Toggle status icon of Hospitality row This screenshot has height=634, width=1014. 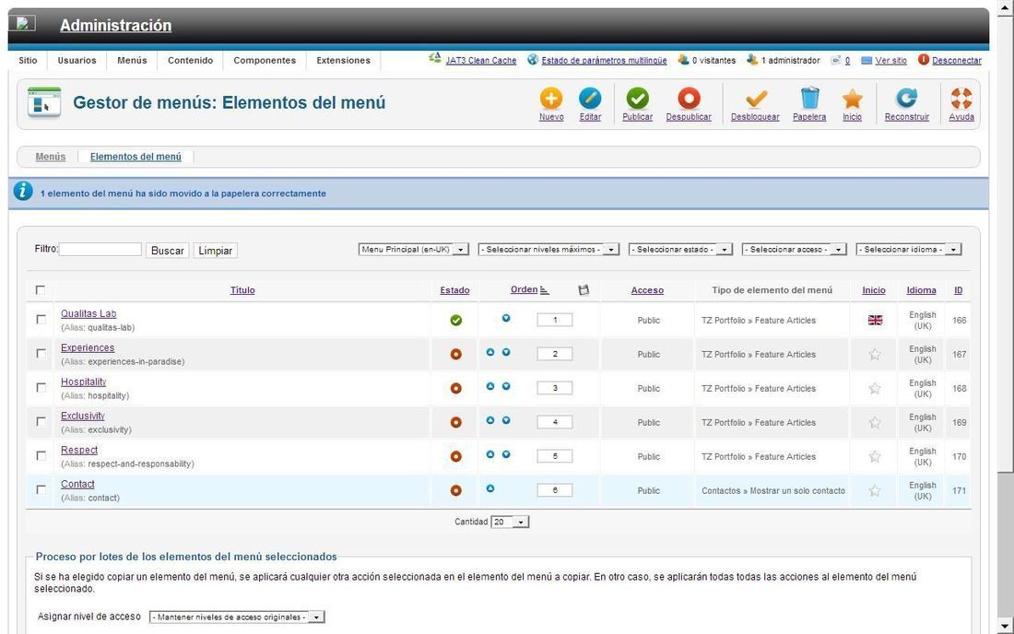click(x=456, y=388)
